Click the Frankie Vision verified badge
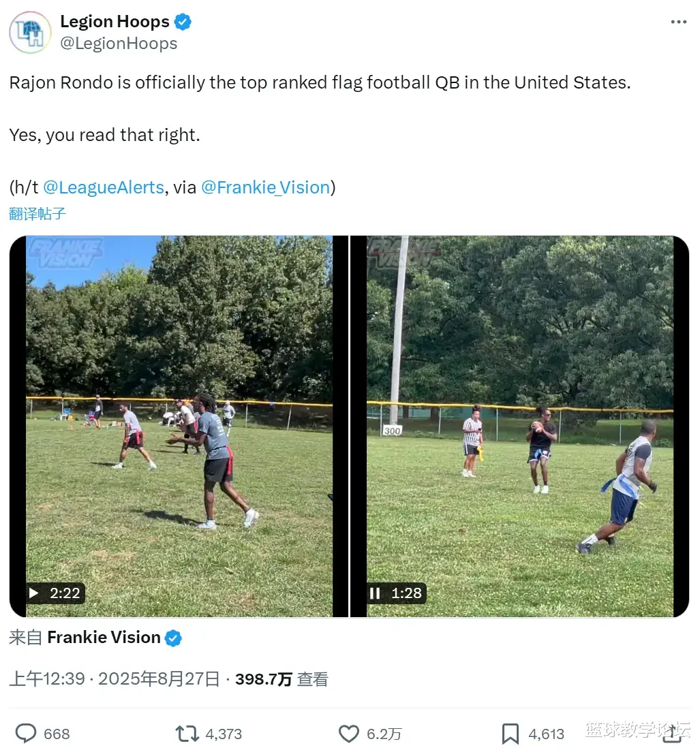Screen dimensions: 700x750 174,638
